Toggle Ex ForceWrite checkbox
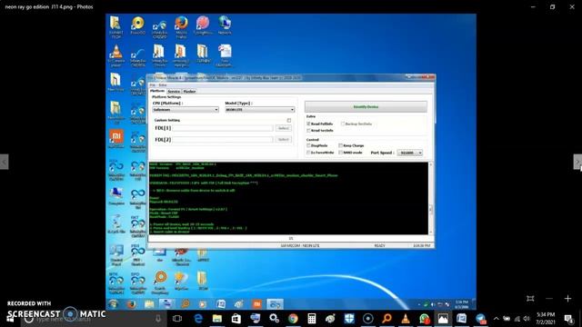582x327 pixels. click(x=308, y=153)
